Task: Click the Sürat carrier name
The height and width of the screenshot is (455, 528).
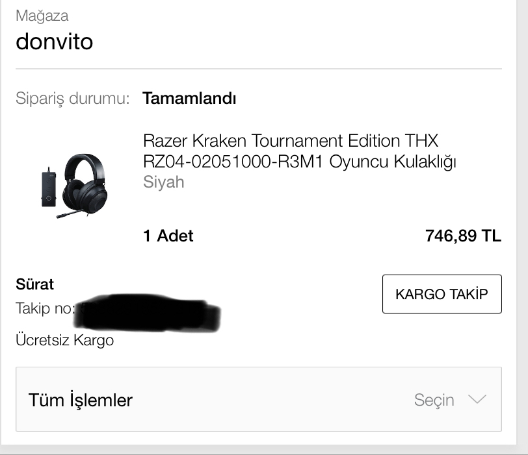Action: click(34, 284)
